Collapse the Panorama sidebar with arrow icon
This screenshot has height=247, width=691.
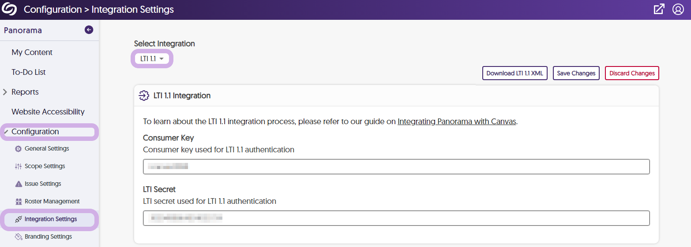[89, 30]
